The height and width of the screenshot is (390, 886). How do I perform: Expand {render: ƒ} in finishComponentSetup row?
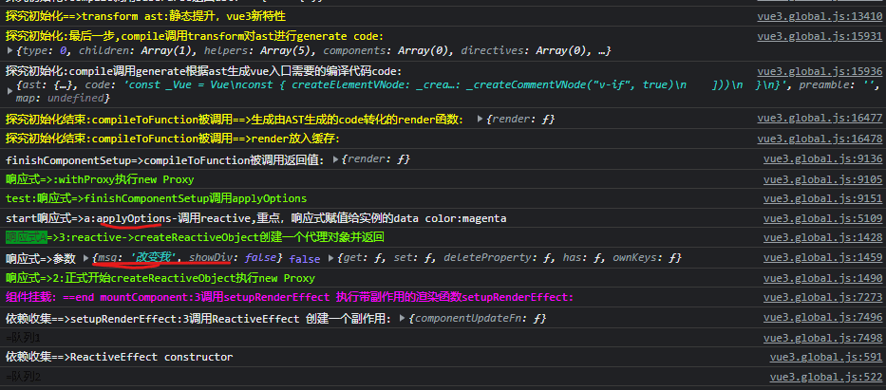tap(337, 159)
